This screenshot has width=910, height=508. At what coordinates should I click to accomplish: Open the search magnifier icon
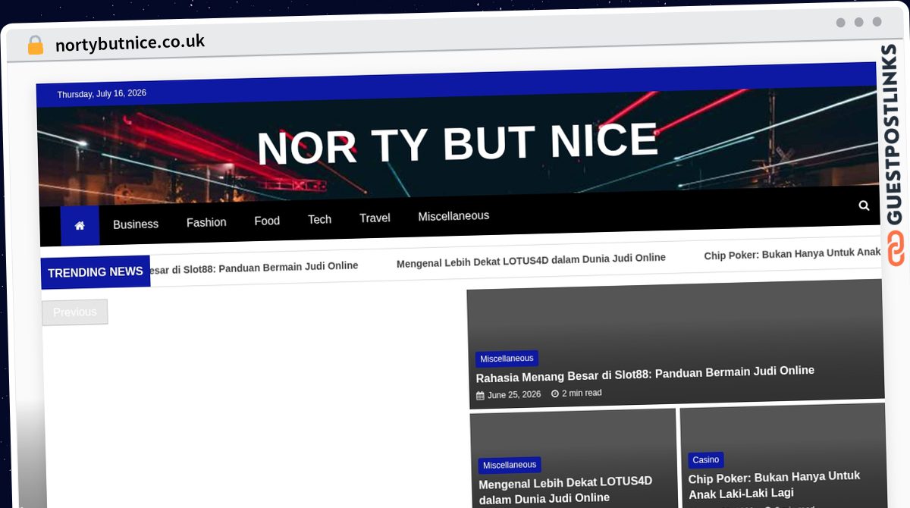point(864,205)
